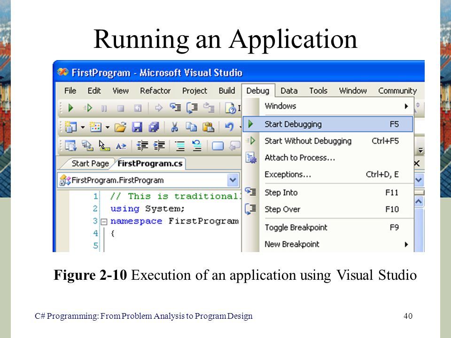This screenshot has height=338, width=451.
Task: Click the comment '// This is traditional'
Action: pos(175,196)
